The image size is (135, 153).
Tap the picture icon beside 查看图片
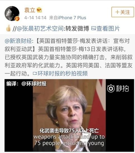(x=94, y=28)
